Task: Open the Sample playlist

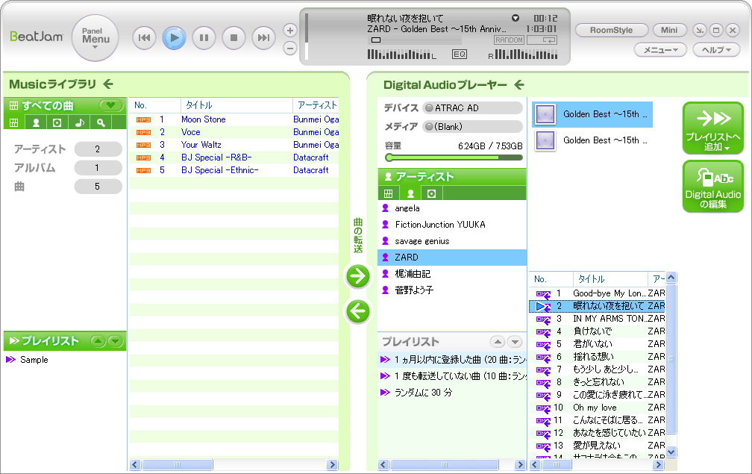Action: pyautogui.click(x=34, y=360)
